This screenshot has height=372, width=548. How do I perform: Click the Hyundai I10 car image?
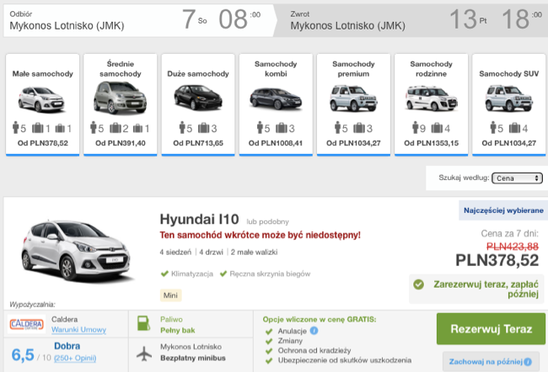click(x=76, y=250)
